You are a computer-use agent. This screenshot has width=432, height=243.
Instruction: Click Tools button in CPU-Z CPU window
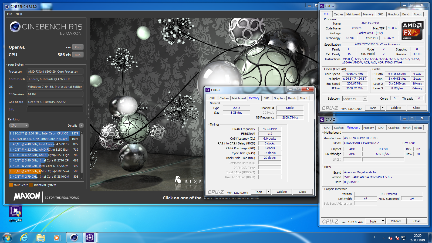pos(373,108)
